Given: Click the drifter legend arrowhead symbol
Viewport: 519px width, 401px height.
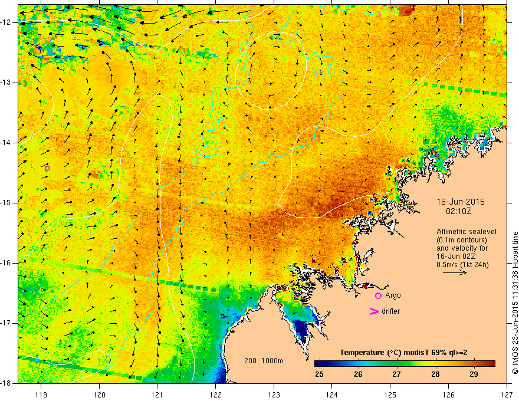Looking at the screenshot, I should pos(374,311).
